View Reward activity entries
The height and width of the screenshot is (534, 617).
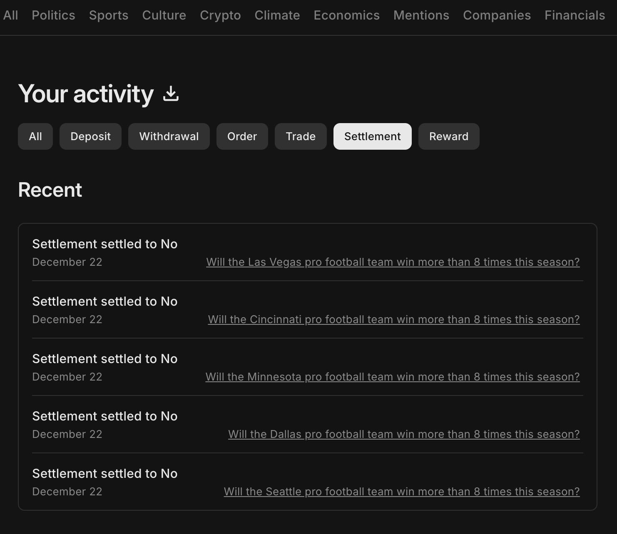pyautogui.click(x=448, y=136)
